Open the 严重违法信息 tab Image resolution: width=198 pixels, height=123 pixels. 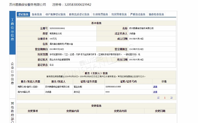[138, 14]
